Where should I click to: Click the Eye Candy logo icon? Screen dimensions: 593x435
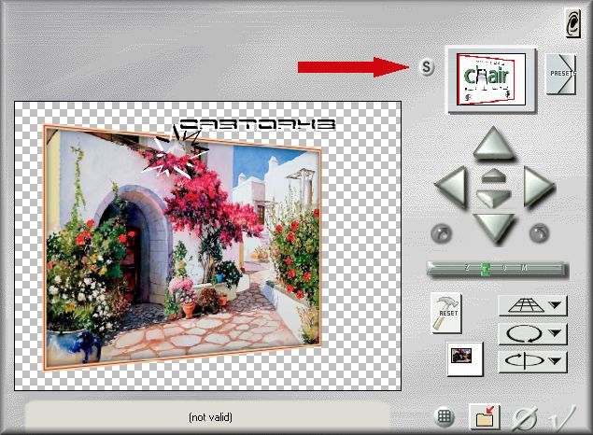click(x=573, y=23)
